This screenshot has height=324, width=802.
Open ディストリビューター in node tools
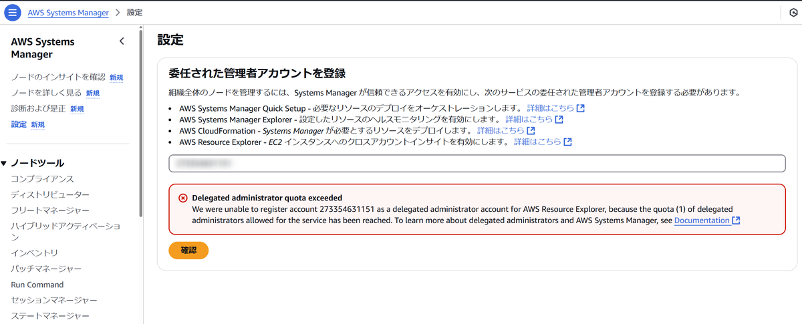click(x=50, y=194)
